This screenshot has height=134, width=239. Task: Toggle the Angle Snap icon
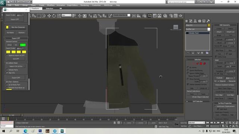coord(95,16)
